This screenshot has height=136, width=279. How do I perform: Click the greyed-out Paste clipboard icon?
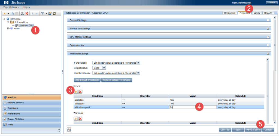click(17, 14)
